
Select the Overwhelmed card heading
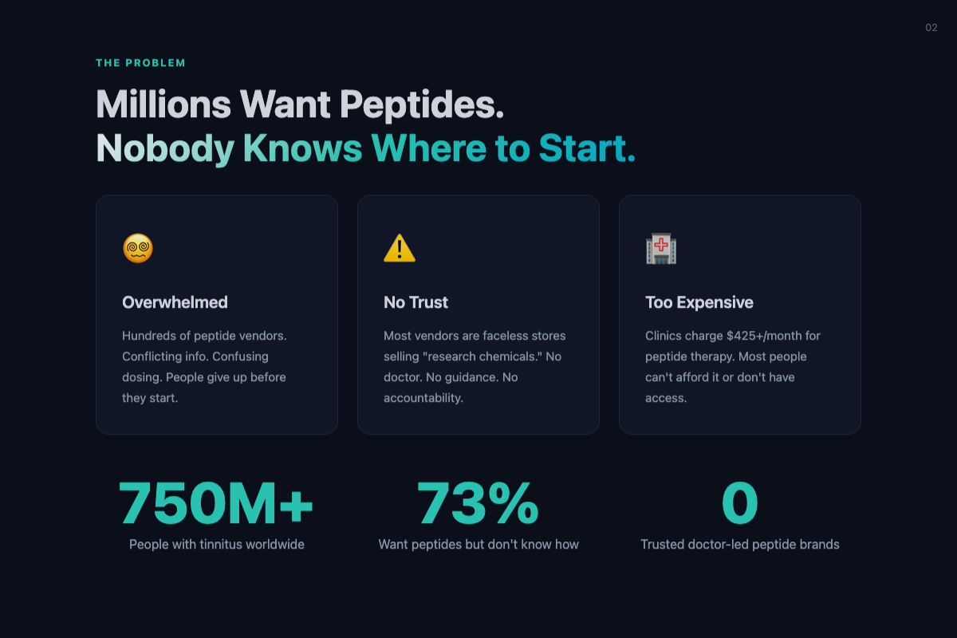tap(175, 302)
